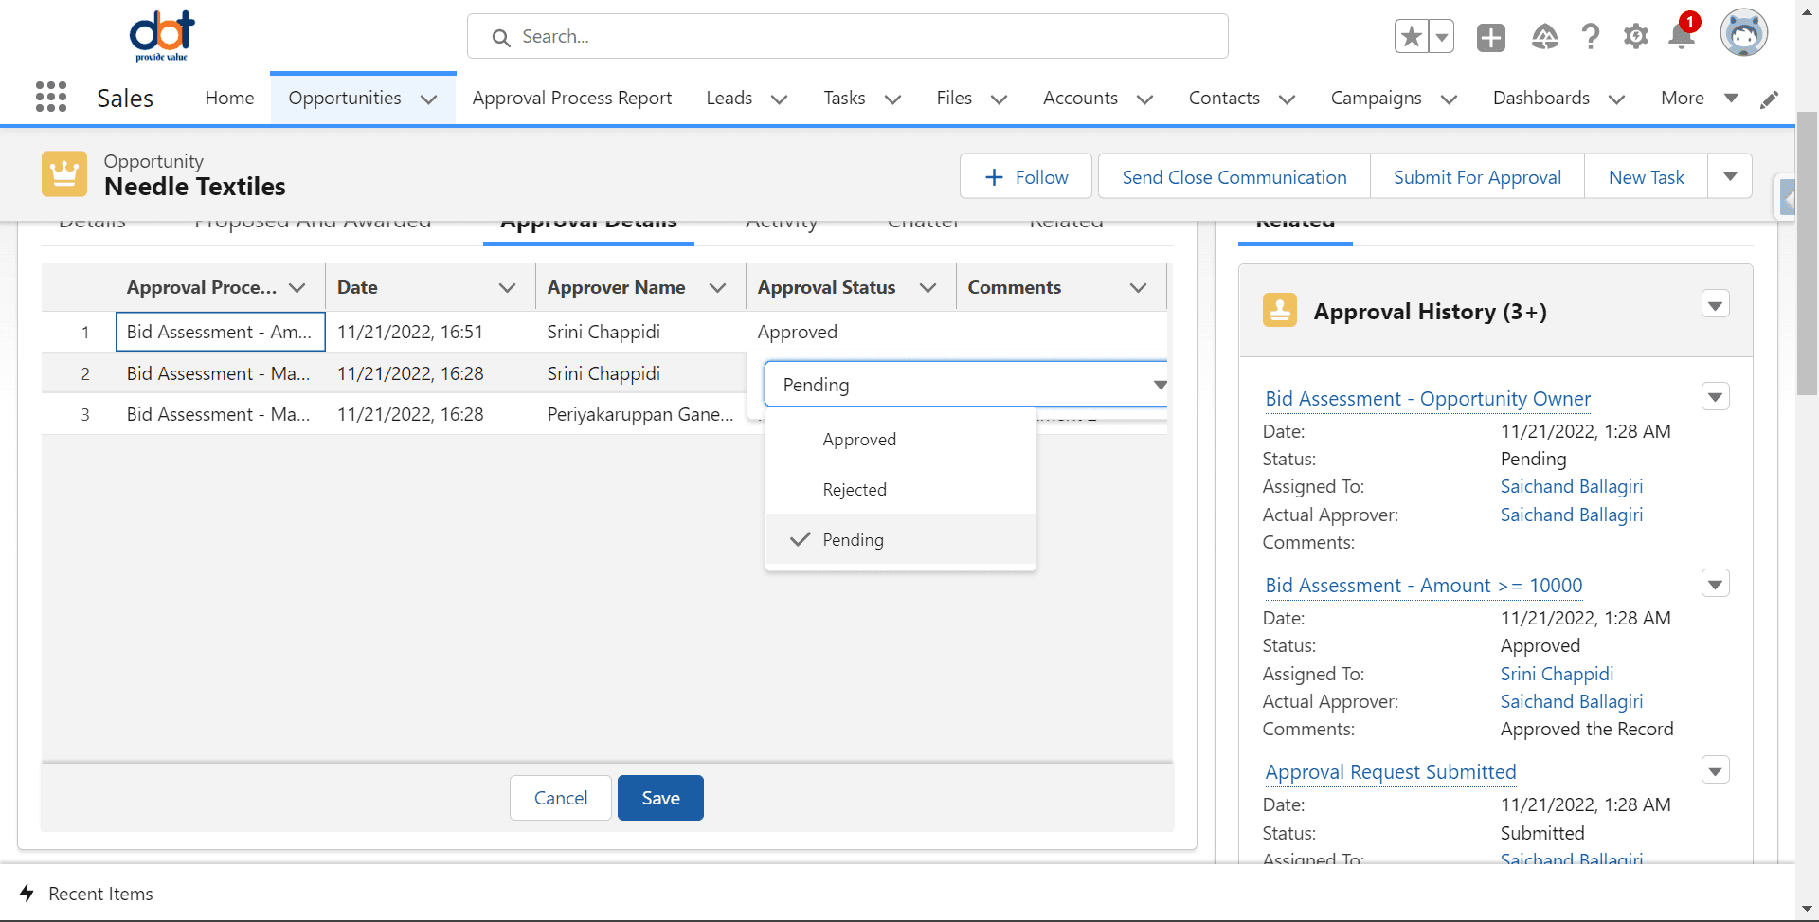
Task: Expand the Files tab dropdown chevron
Action: 1000,99
